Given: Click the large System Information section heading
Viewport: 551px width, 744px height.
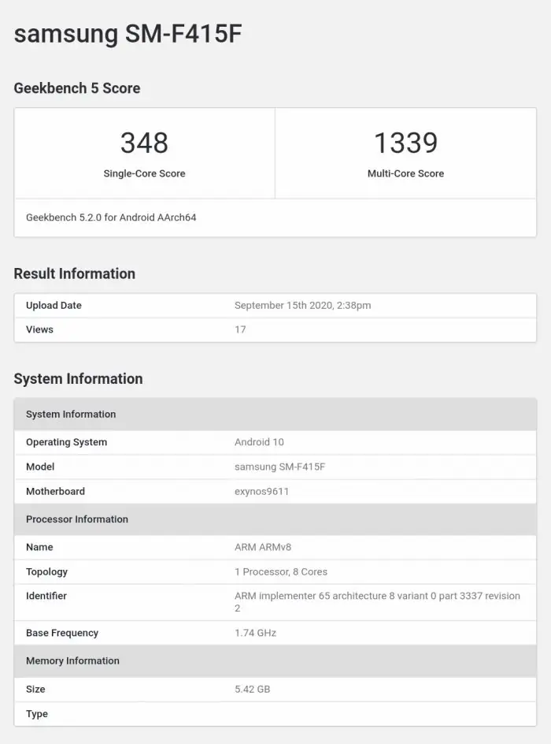Looking at the screenshot, I should click(x=78, y=379).
